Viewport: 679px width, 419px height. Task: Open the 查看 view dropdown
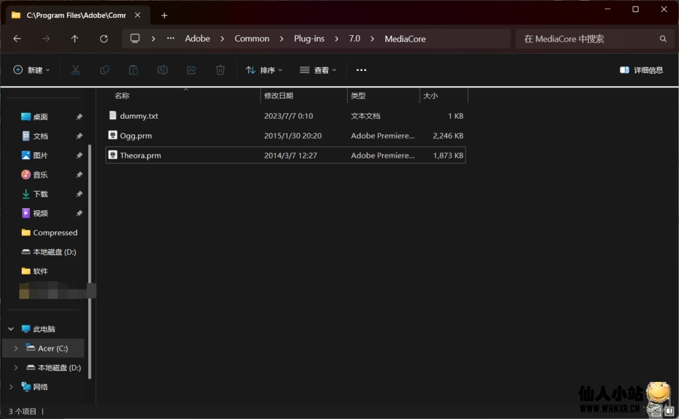tap(318, 70)
